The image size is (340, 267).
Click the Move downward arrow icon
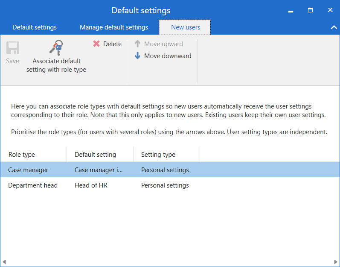[137, 56]
